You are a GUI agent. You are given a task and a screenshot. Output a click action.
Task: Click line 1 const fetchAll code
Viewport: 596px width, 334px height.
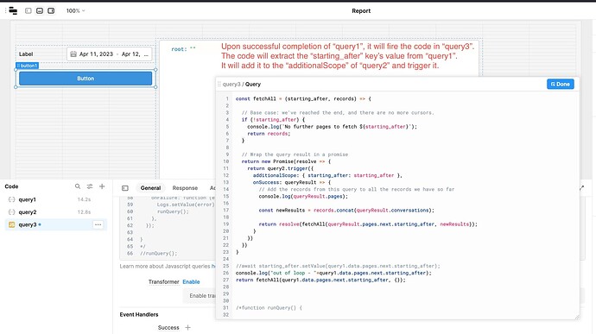click(303, 98)
